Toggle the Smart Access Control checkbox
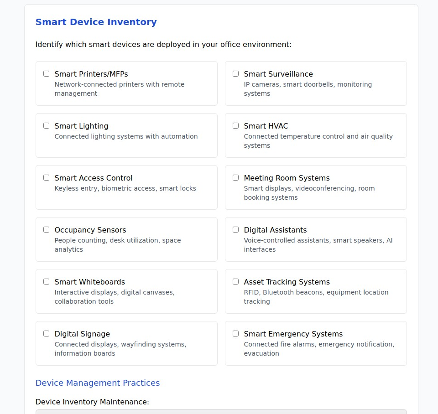The height and width of the screenshot is (414, 438). click(x=47, y=178)
